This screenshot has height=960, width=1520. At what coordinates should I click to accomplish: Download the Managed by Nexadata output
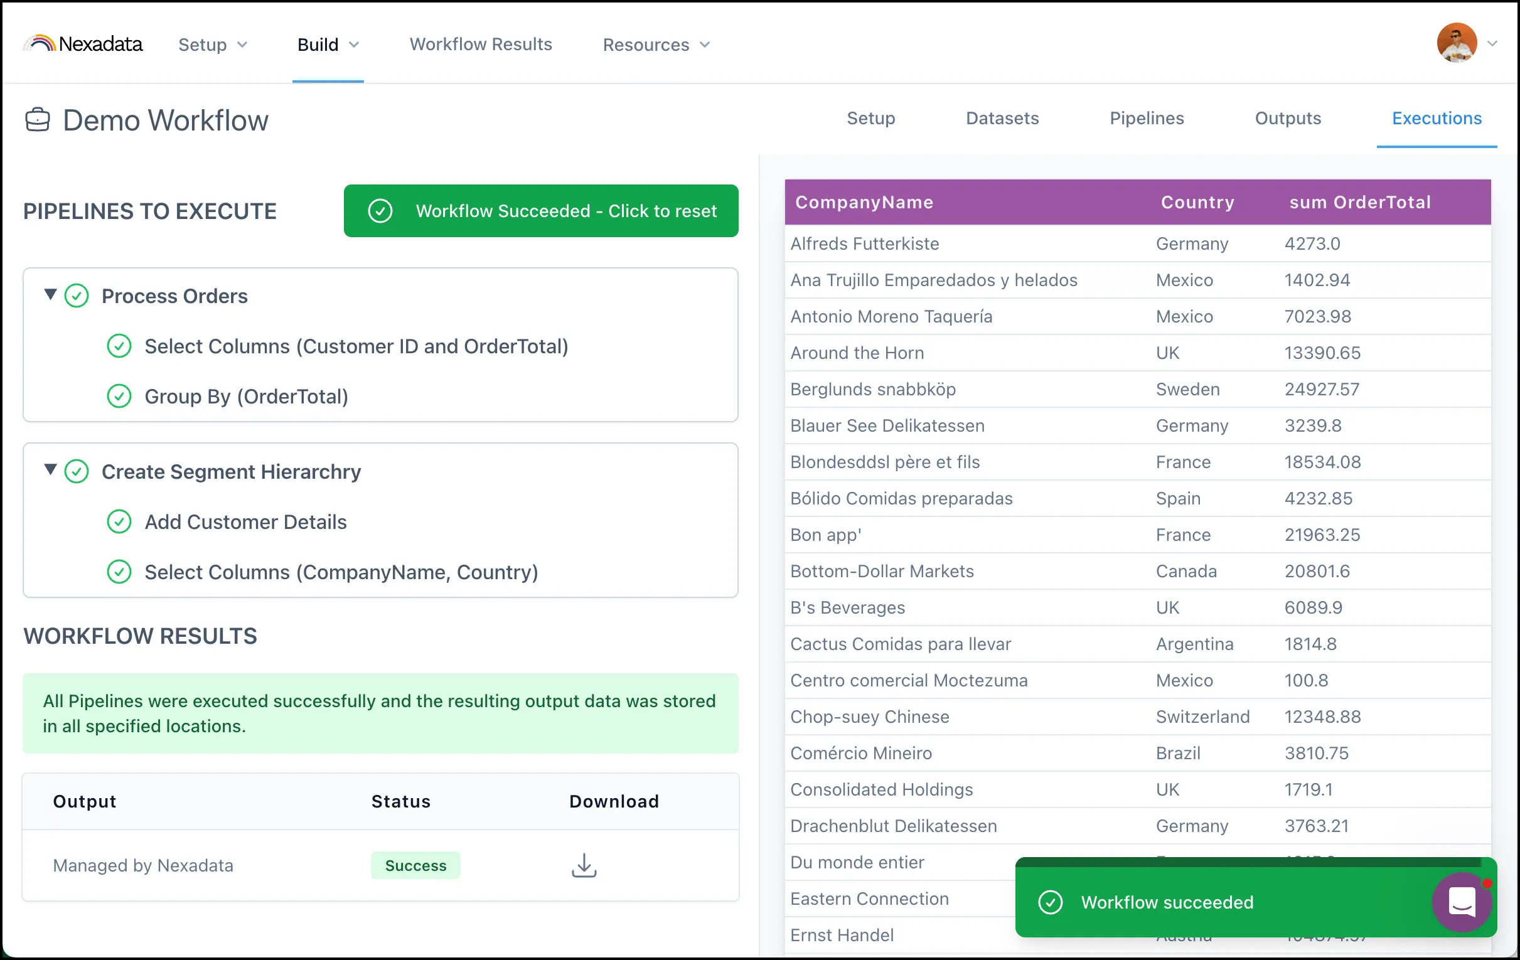tap(584, 865)
